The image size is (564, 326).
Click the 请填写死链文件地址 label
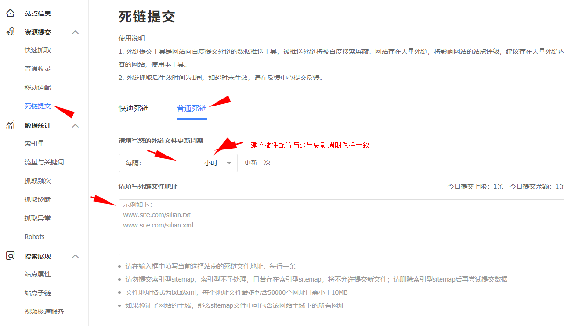(x=148, y=186)
